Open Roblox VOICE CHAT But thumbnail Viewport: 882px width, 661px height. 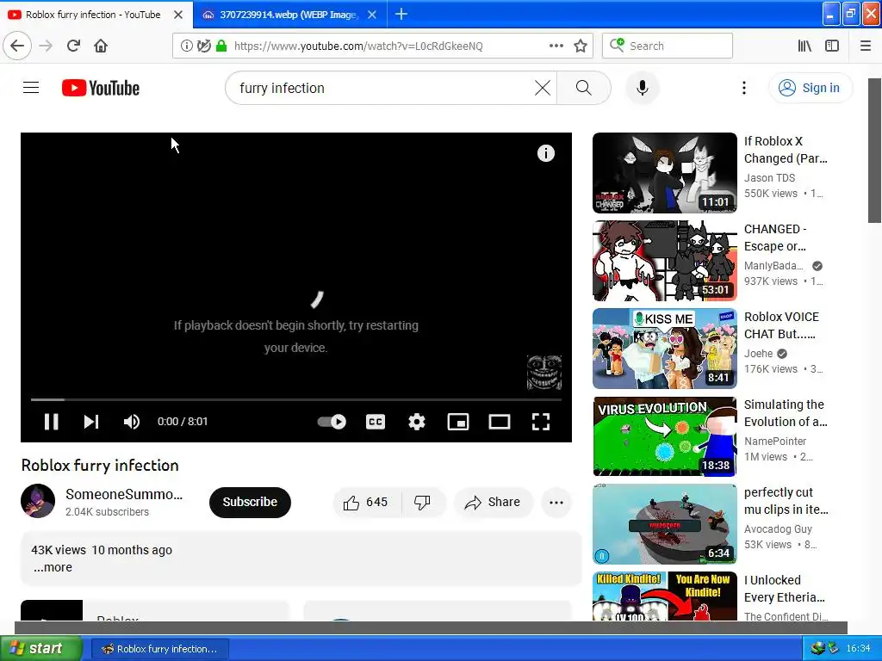[664, 349]
